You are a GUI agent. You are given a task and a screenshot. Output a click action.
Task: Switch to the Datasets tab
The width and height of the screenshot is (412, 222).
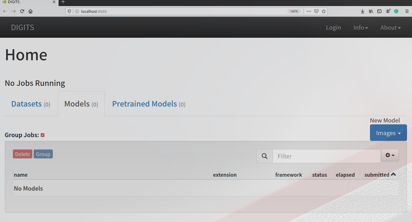click(x=31, y=104)
